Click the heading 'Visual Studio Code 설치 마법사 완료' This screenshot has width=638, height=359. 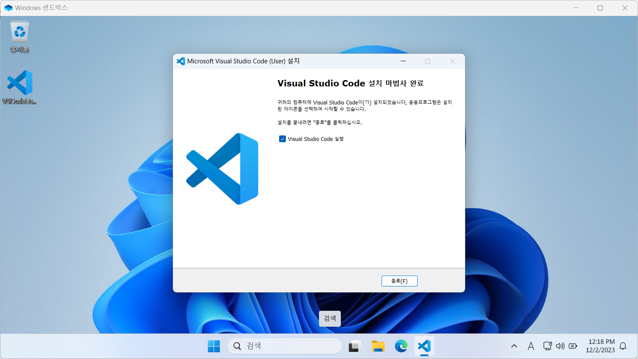coord(350,83)
